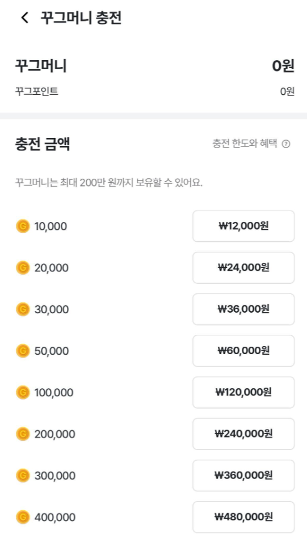Select the ₩480,000원 charge button
Image resolution: width=307 pixels, height=538 pixels.
(243, 517)
